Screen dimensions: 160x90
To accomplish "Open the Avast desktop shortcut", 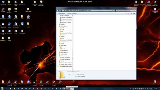I will tap(16, 10).
